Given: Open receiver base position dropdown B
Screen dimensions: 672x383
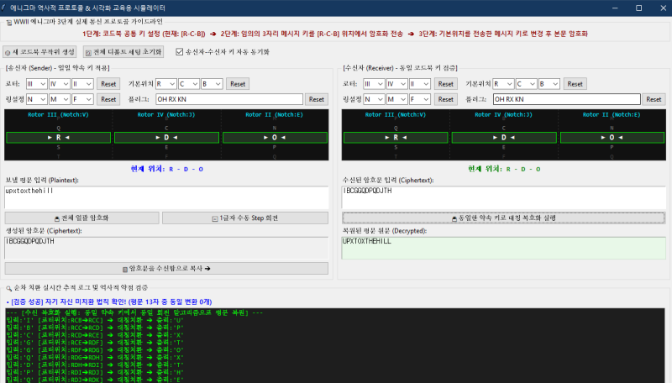Looking at the screenshot, I should coord(549,84).
